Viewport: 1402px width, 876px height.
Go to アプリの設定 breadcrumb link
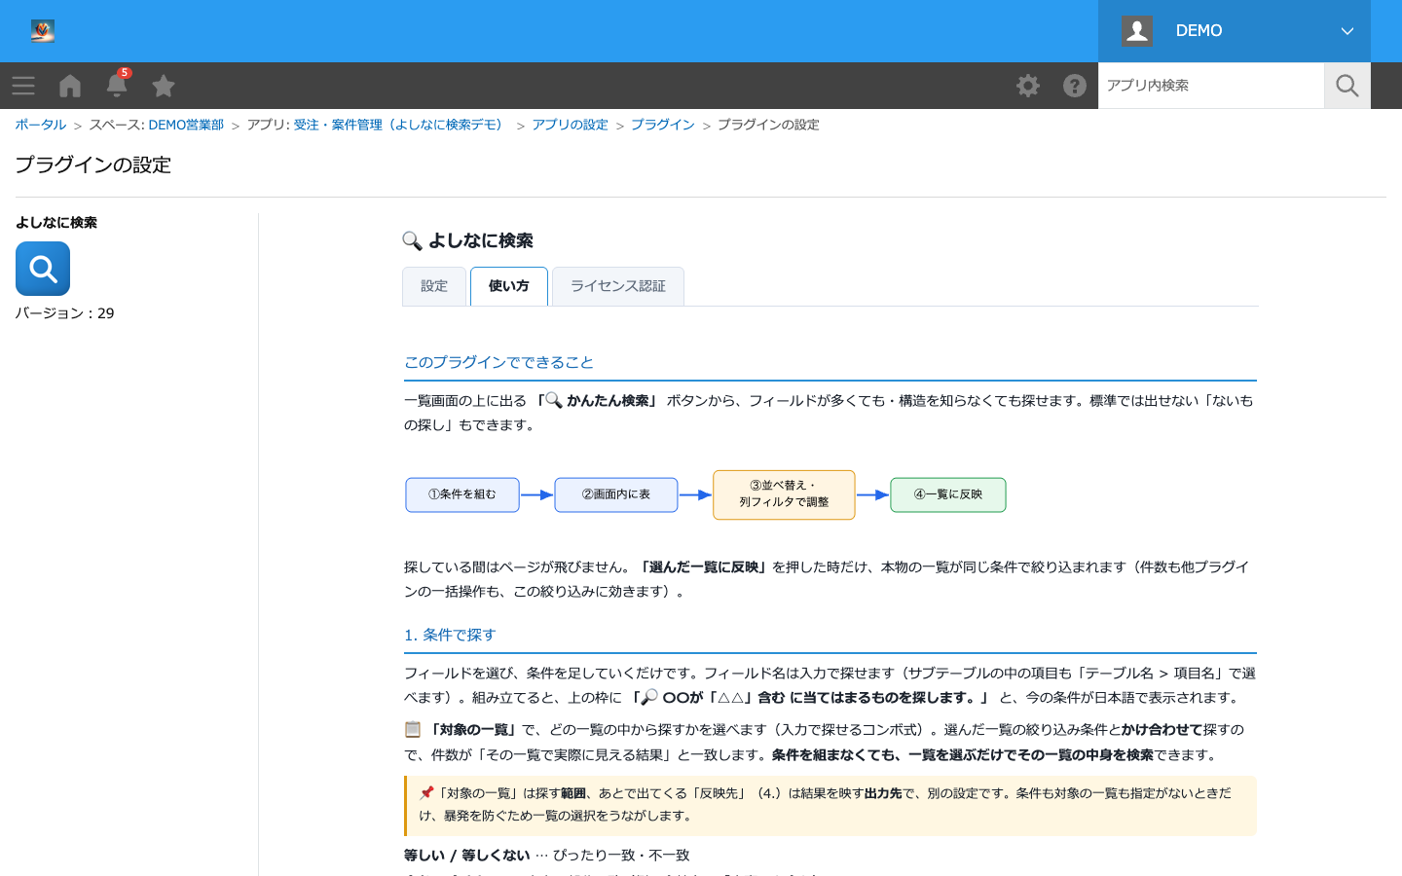click(570, 125)
